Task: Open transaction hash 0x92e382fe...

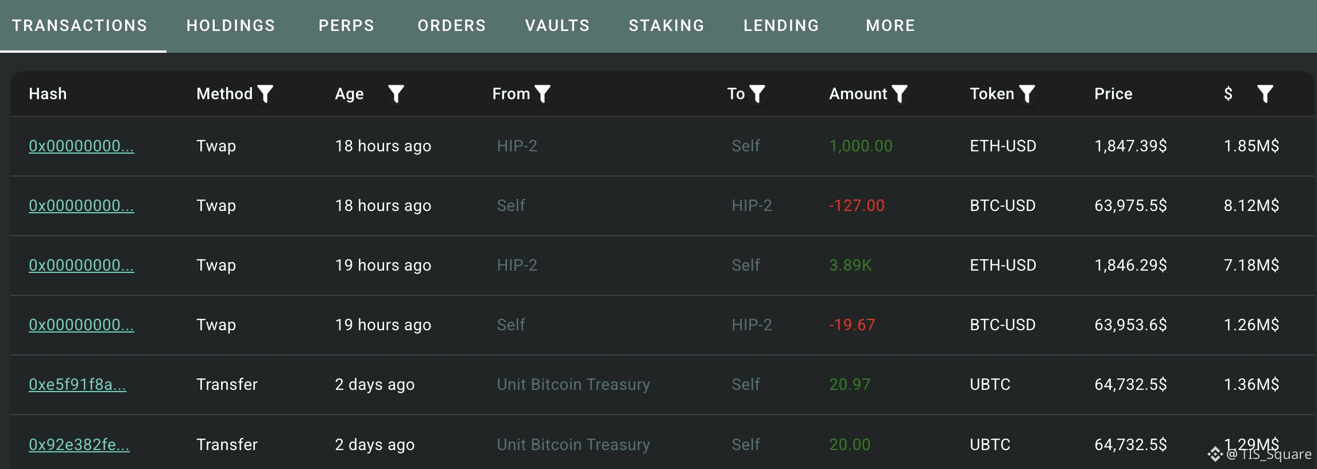Action: tap(79, 444)
